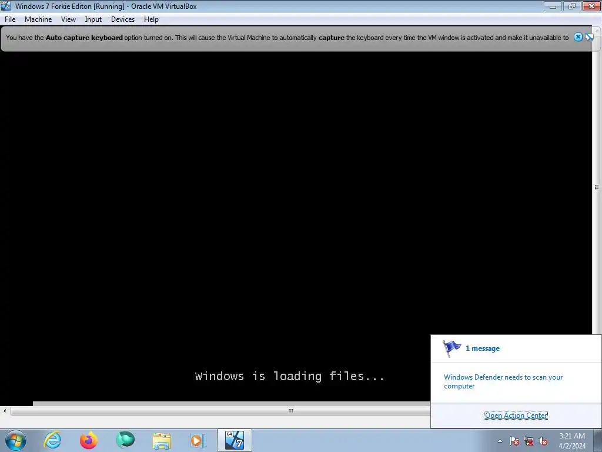Screen dimensions: 602x452
Task: Minimize the VirtualBox window
Action: (553, 6)
